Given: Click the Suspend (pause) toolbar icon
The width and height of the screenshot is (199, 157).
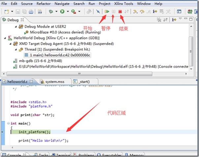Looking at the screenshot, I should [x=113, y=12].
